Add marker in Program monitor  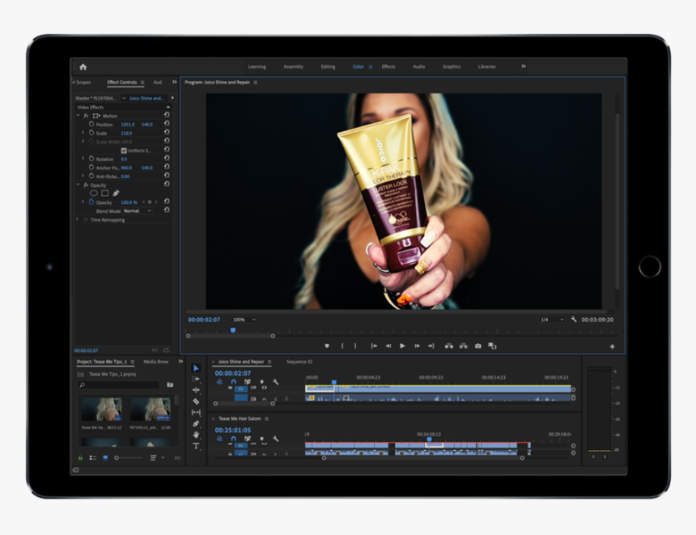pos(327,346)
